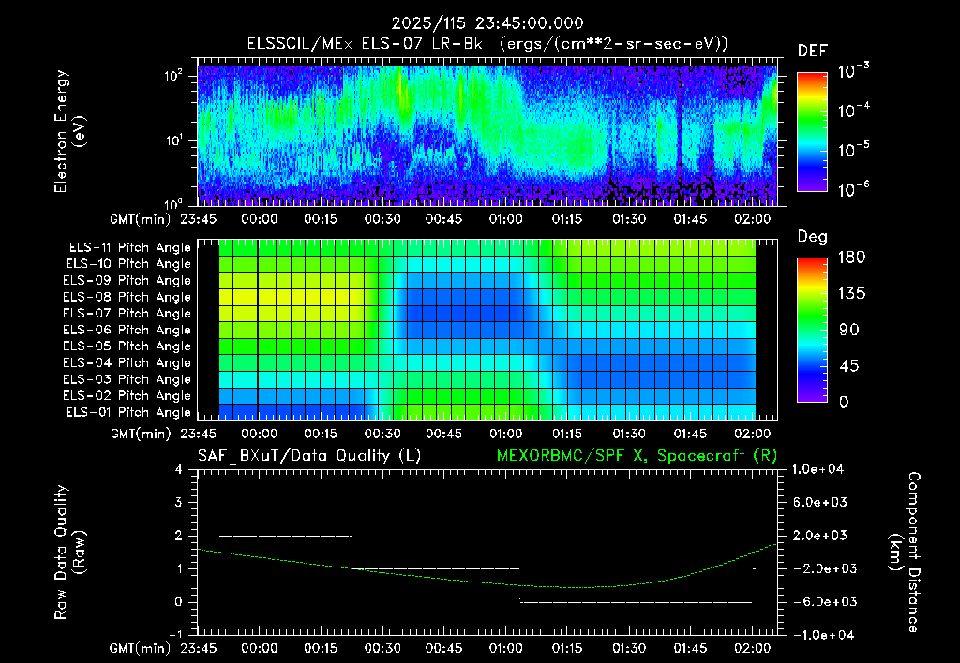Select the ELS-01 Pitch Angle row label

click(127, 412)
